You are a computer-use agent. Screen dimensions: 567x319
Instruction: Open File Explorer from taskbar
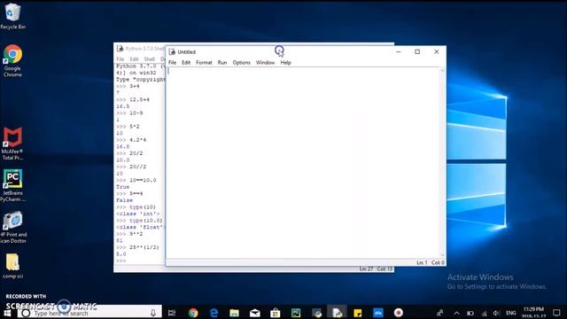click(234, 313)
